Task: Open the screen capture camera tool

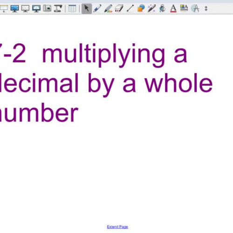Action: click(x=47, y=8)
